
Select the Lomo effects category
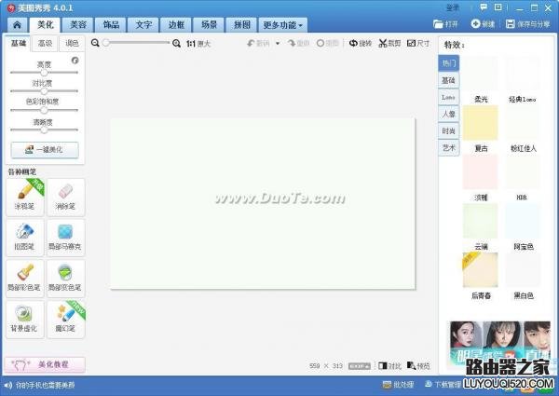tap(448, 97)
